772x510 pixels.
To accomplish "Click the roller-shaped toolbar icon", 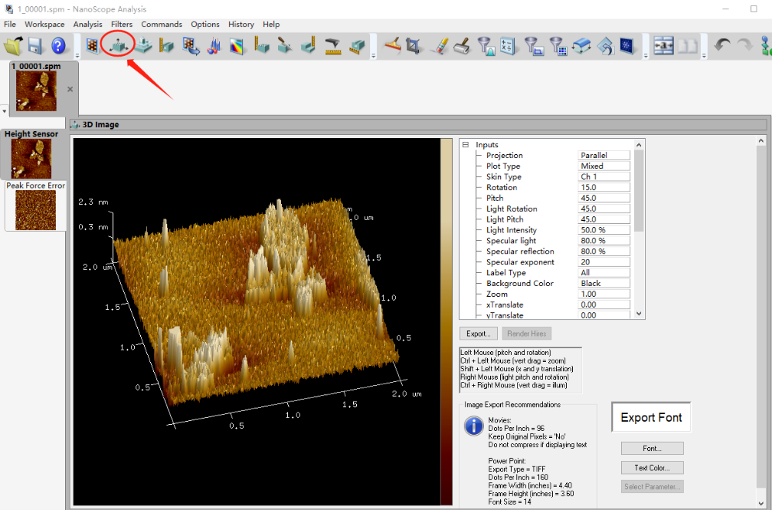I will 461,47.
